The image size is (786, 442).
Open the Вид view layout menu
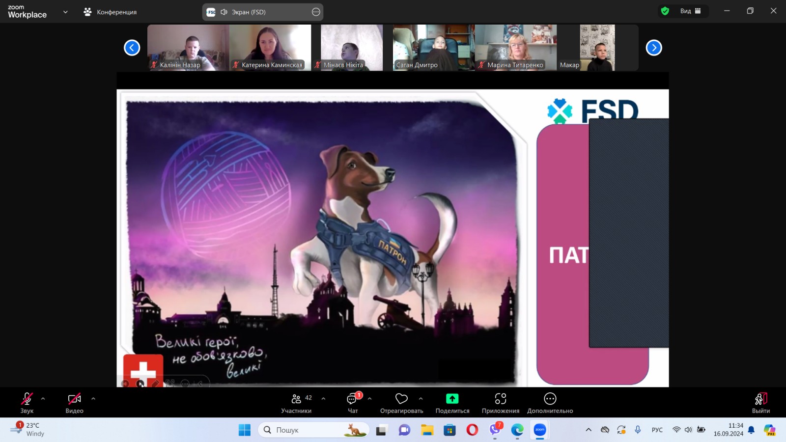(x=691, y=11)
